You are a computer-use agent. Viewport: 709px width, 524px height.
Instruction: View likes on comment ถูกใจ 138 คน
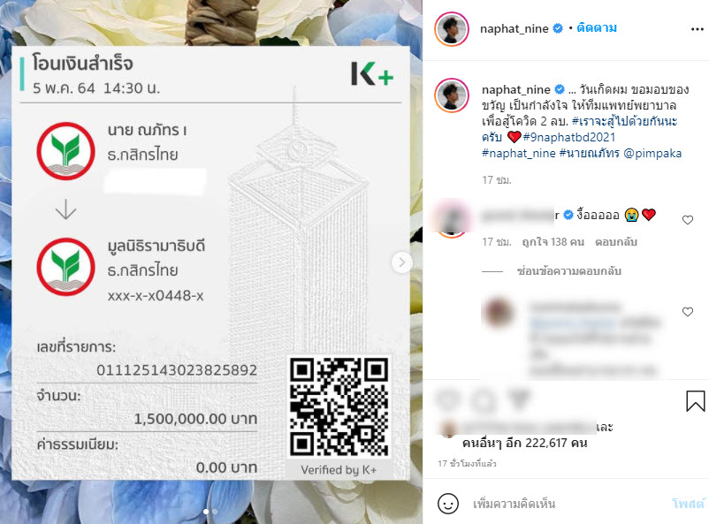pyautogui.click(x=553, y=242)
